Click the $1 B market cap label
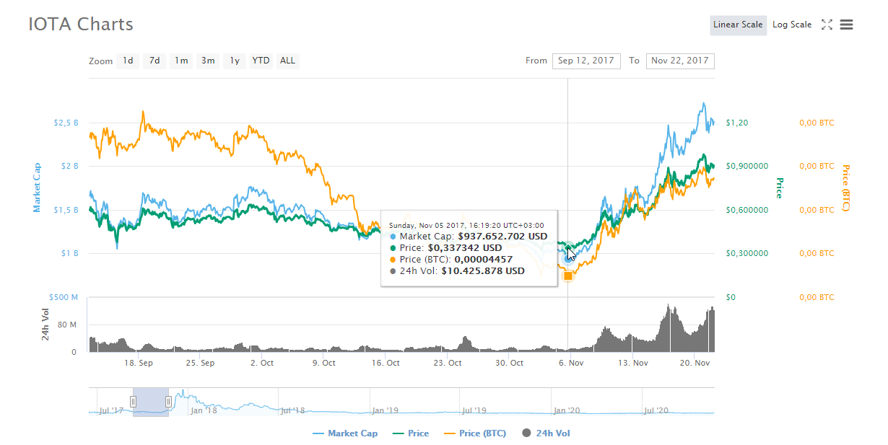 [x=71, y=253]
